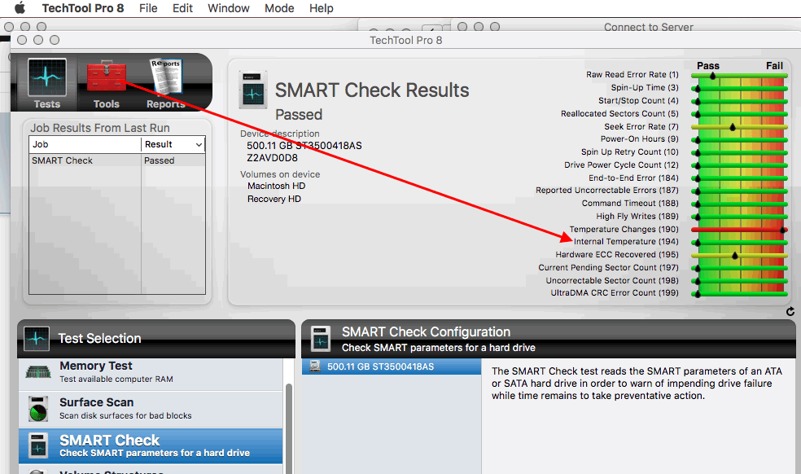Click the Internal Temperature (194) label
Screen dimensions: 801x474
tap(626, 241)
